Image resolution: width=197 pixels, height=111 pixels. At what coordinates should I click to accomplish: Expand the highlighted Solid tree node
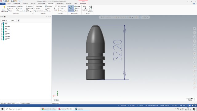coord(2,23)
